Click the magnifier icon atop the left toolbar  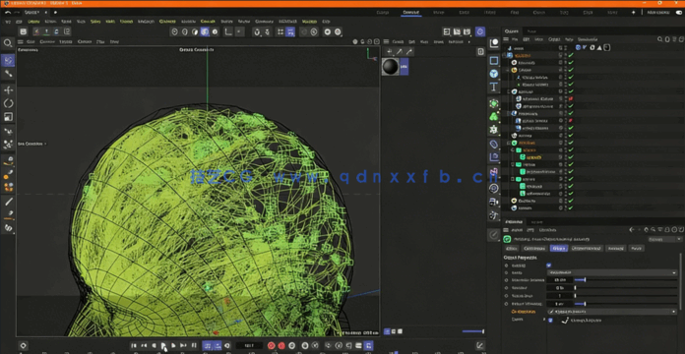pyautogui.click(x=8, y=43)
